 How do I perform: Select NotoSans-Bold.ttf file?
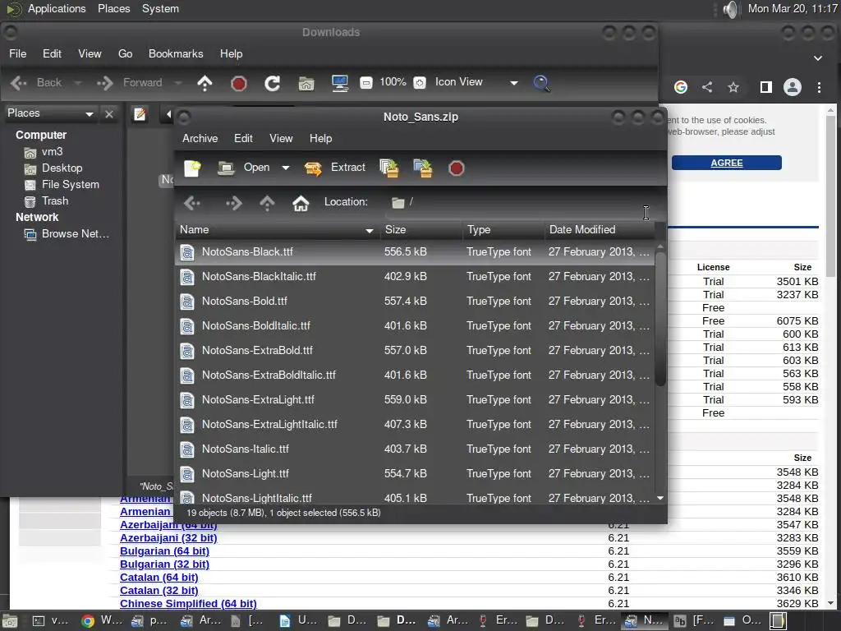pyautogui.click(x=415, y=302)
